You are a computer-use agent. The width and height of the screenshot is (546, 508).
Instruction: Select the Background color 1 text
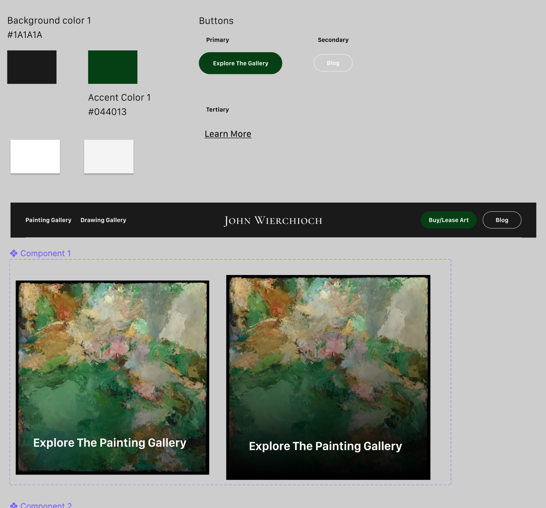coord(49,21)
